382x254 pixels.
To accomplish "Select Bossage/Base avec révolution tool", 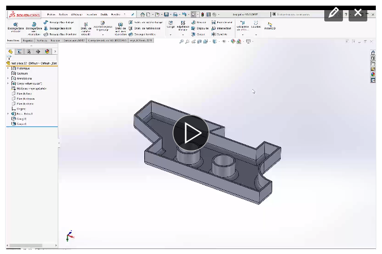I will pyautogui.click(x=34, y=29).
